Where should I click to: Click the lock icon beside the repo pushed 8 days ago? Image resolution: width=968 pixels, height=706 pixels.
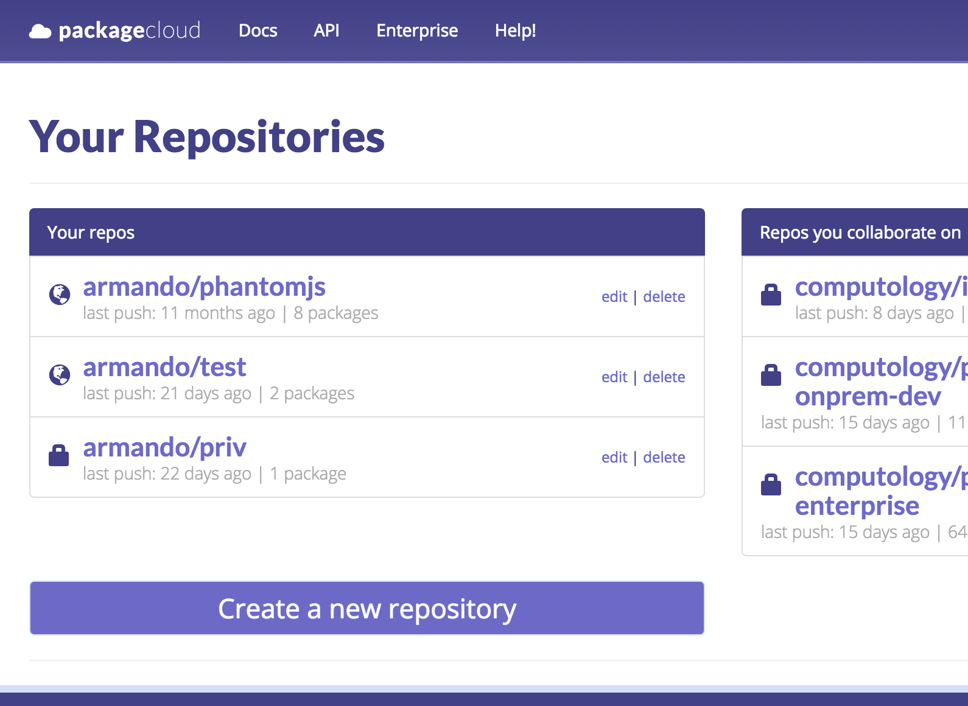pos(771,295)
